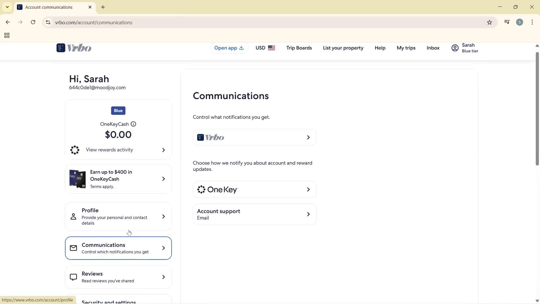This screenshot has height=304, width=540.
Task: Click the US flag currency icon
Action: (272, 48)
